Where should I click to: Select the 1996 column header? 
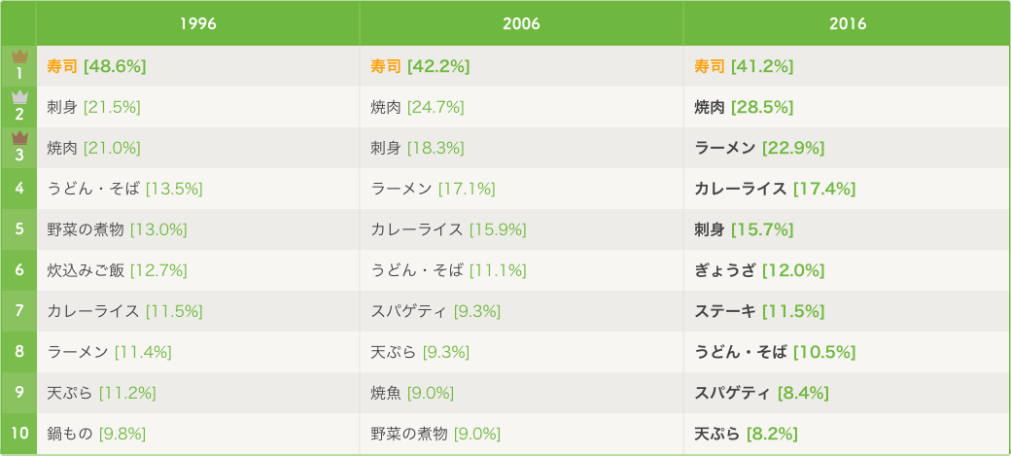(x=198, y=23)
